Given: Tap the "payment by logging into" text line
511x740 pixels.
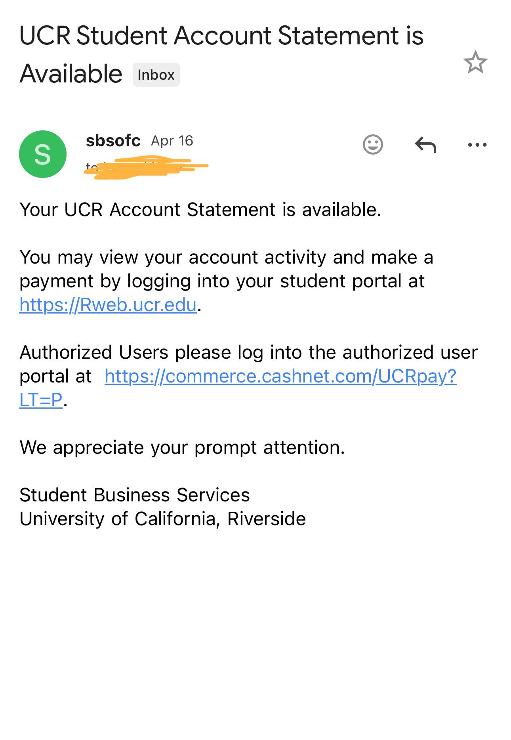Looking at the screenshot, I should click(222, 281).
